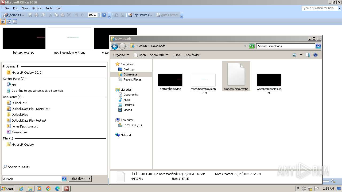Click the Undo arrow icon
This screenshot has width=342, height=192.
pos(77,15)
